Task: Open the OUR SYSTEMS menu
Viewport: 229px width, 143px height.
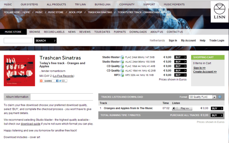Action: click(29, 5)
